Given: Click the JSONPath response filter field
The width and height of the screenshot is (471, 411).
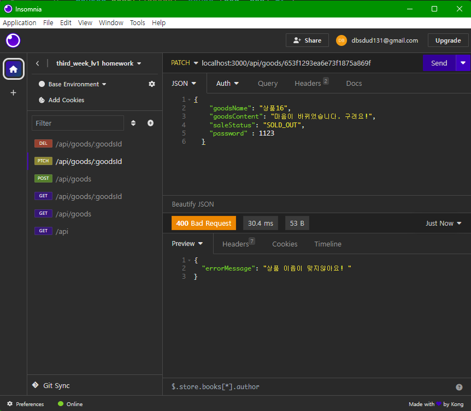Looking at the screenshot, I should (x=311, y=386).
